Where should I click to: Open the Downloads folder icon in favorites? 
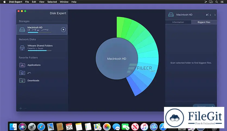pos(22,80)
